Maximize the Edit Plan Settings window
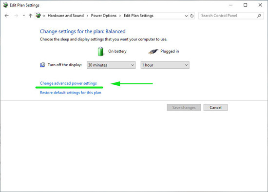This screenshot has width=268, height=192. pos(245,5)
